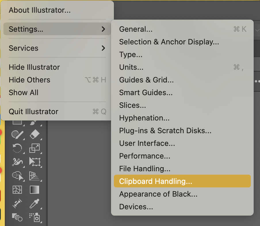Open Appearance of Black settings
This screenshot has width=260, height=226.
click(x=182, y=194)
